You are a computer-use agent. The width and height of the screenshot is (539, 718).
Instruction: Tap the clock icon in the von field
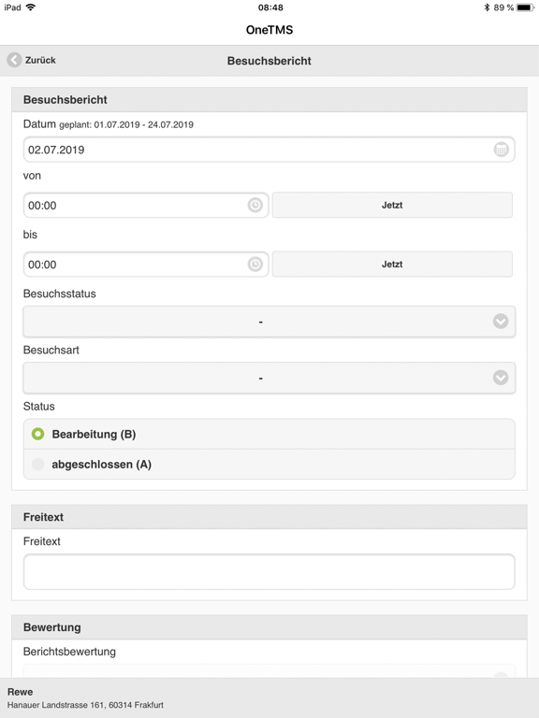tap(255, 205)
